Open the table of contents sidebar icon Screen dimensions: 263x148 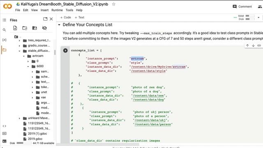click(5, 20)
